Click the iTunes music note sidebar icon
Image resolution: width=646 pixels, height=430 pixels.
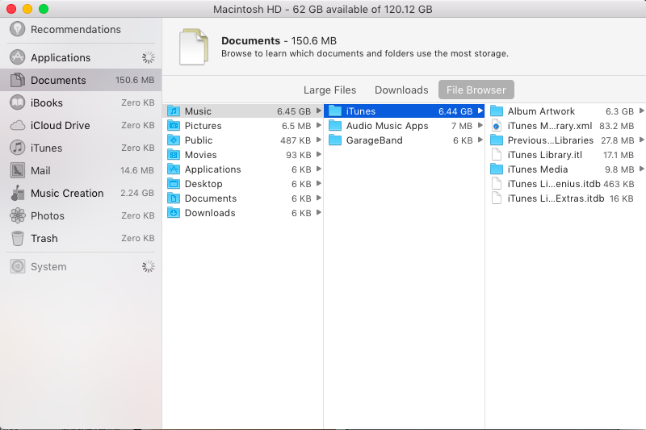(17, 148)
